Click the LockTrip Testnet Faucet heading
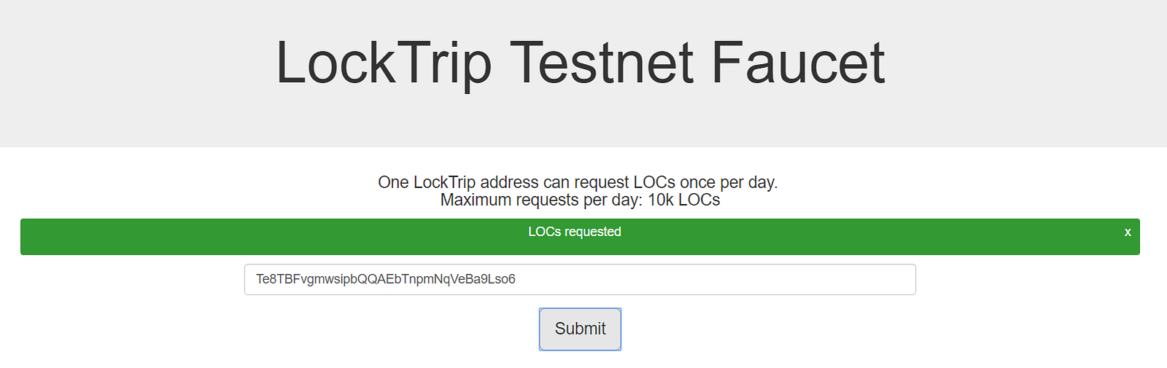The height and width of the screenshot is (368, 1167). tap(580, 63)
